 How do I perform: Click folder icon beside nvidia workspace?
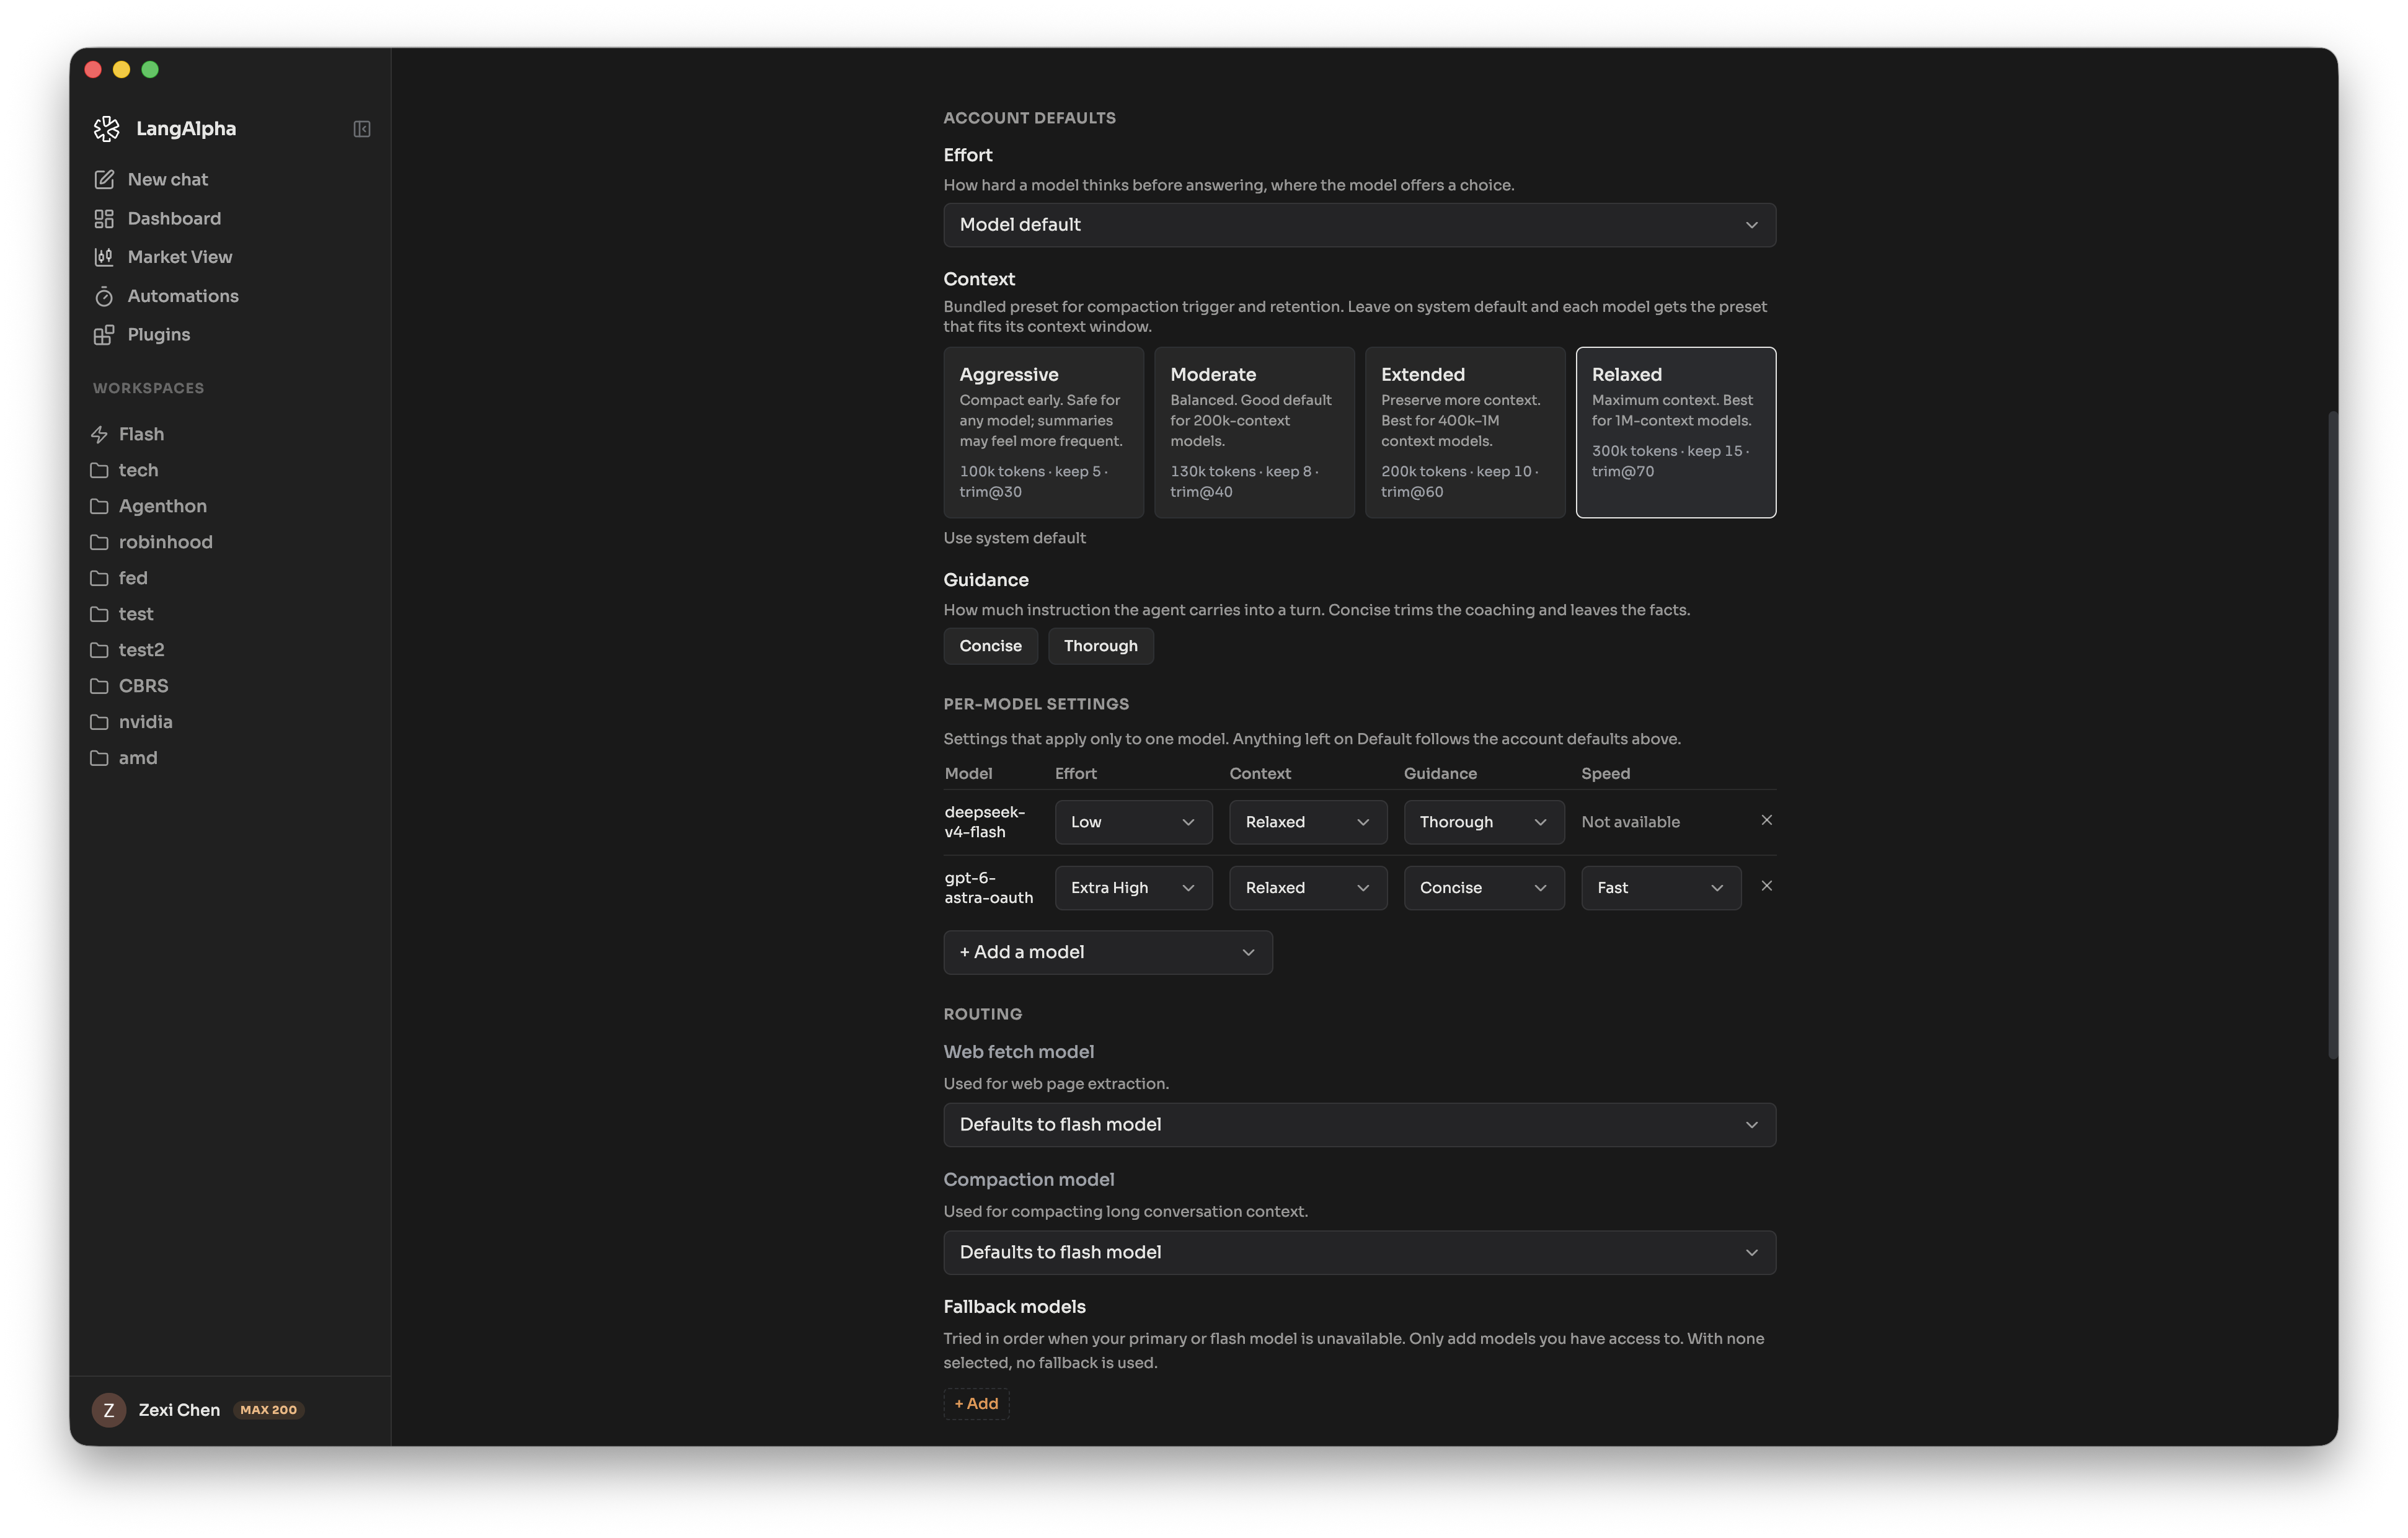[x=99, y=722]
